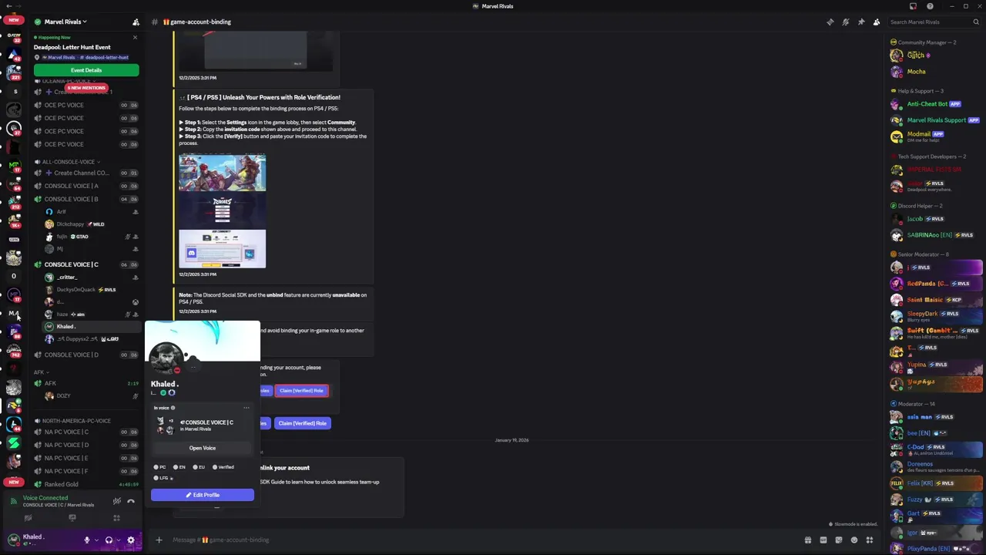
Task: Open the AFK voice channel
Action: click(86, 383)
